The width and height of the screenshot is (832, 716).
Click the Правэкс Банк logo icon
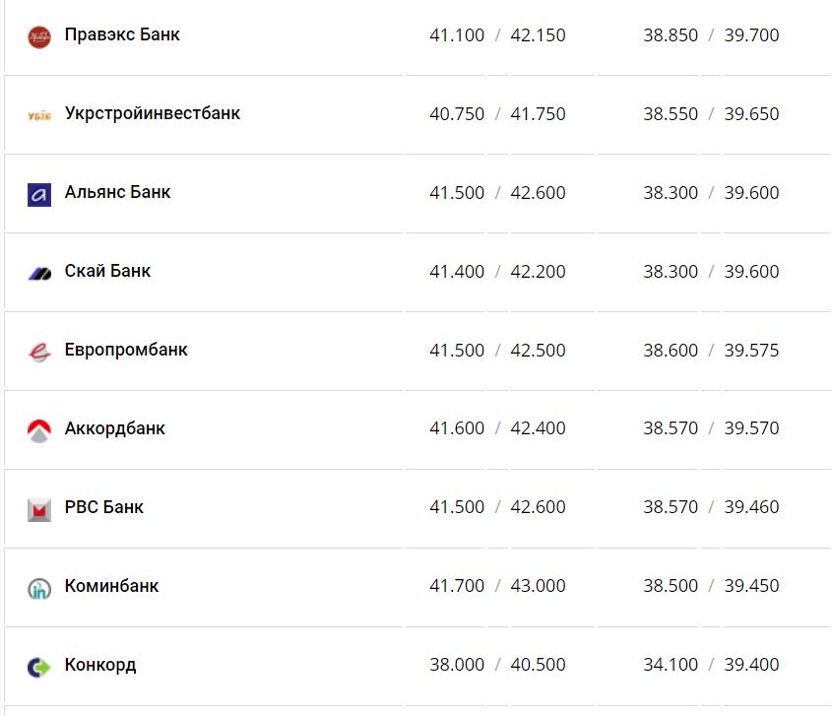point(39,37)
